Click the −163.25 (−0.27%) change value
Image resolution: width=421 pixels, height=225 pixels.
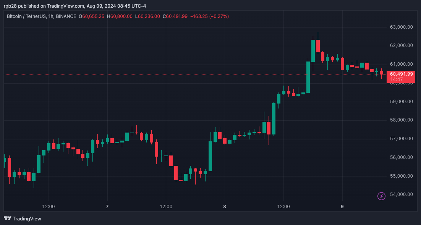209,16
